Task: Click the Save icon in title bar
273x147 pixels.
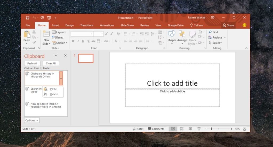Action: point(27,18)
